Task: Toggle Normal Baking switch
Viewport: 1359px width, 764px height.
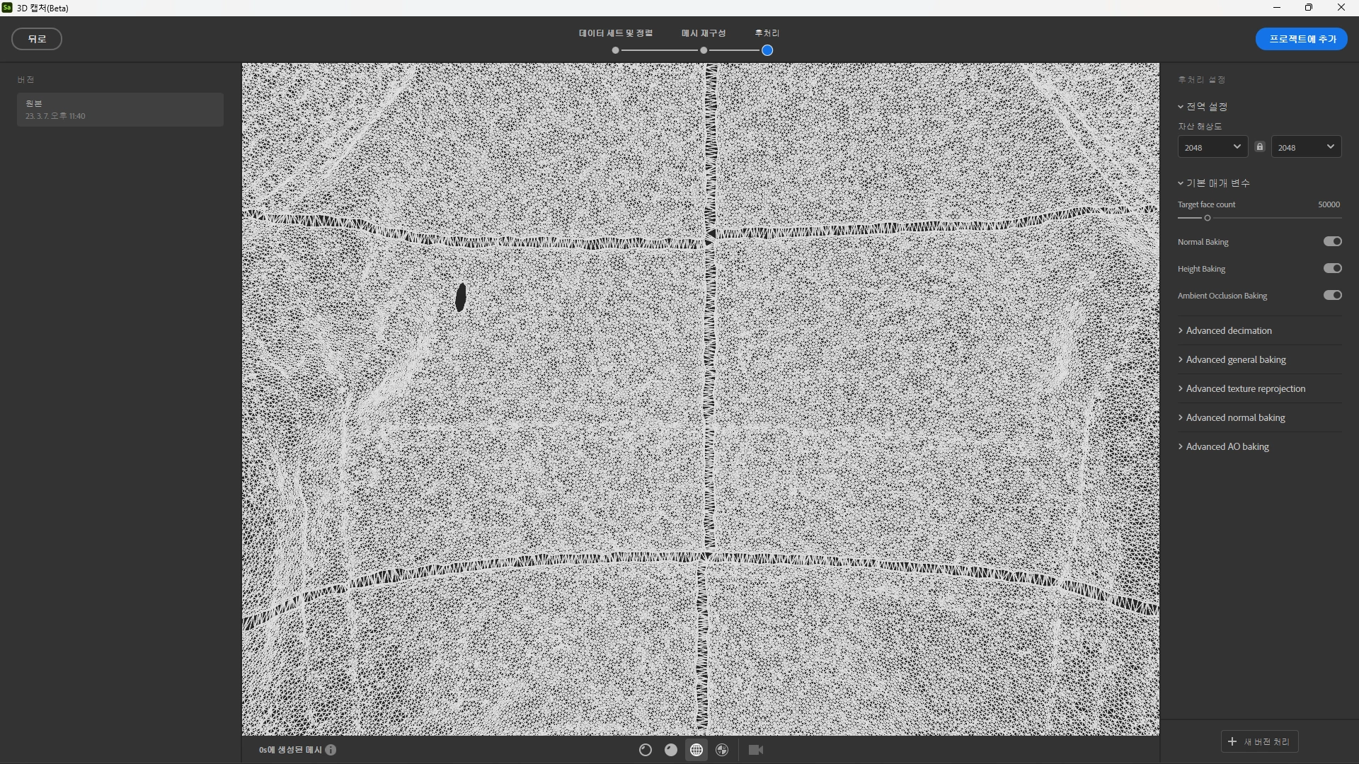Action: (x=1332, y=242)
